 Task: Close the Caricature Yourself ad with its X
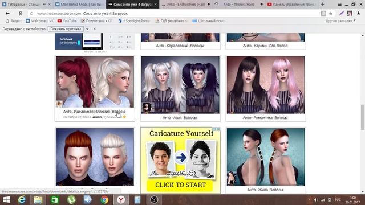(218, 129)
